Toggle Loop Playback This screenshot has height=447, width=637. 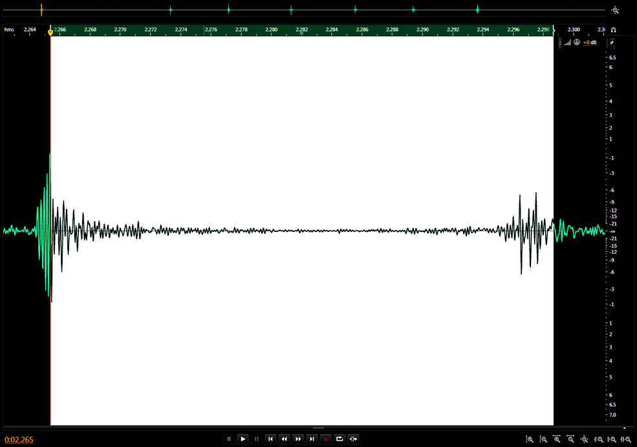point(340,439)
